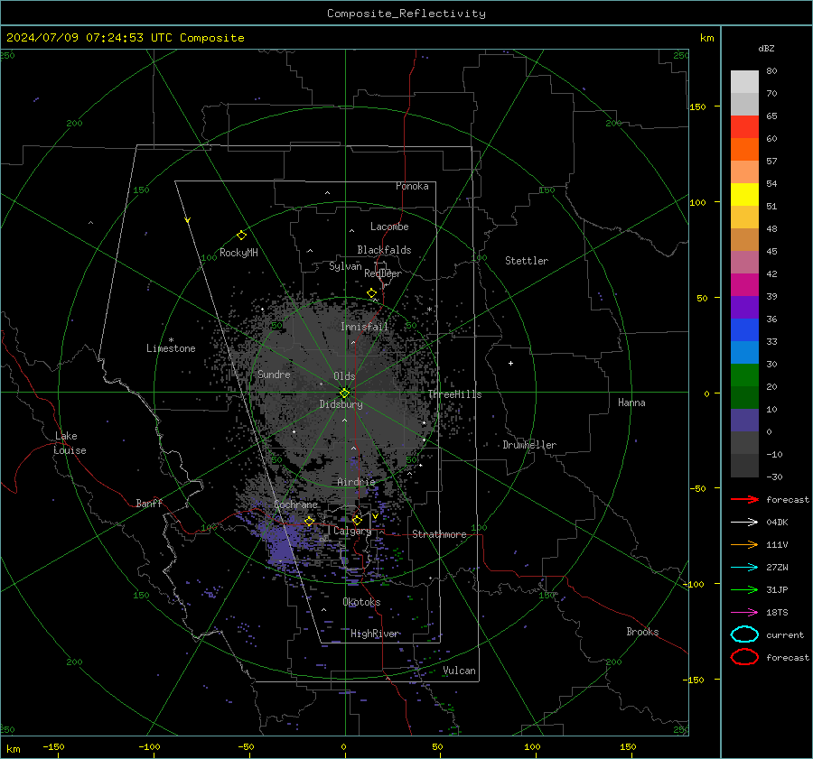Click the ThreeHills city label
813x759 pixels.
pyautogui.click(x=454, y=394)
